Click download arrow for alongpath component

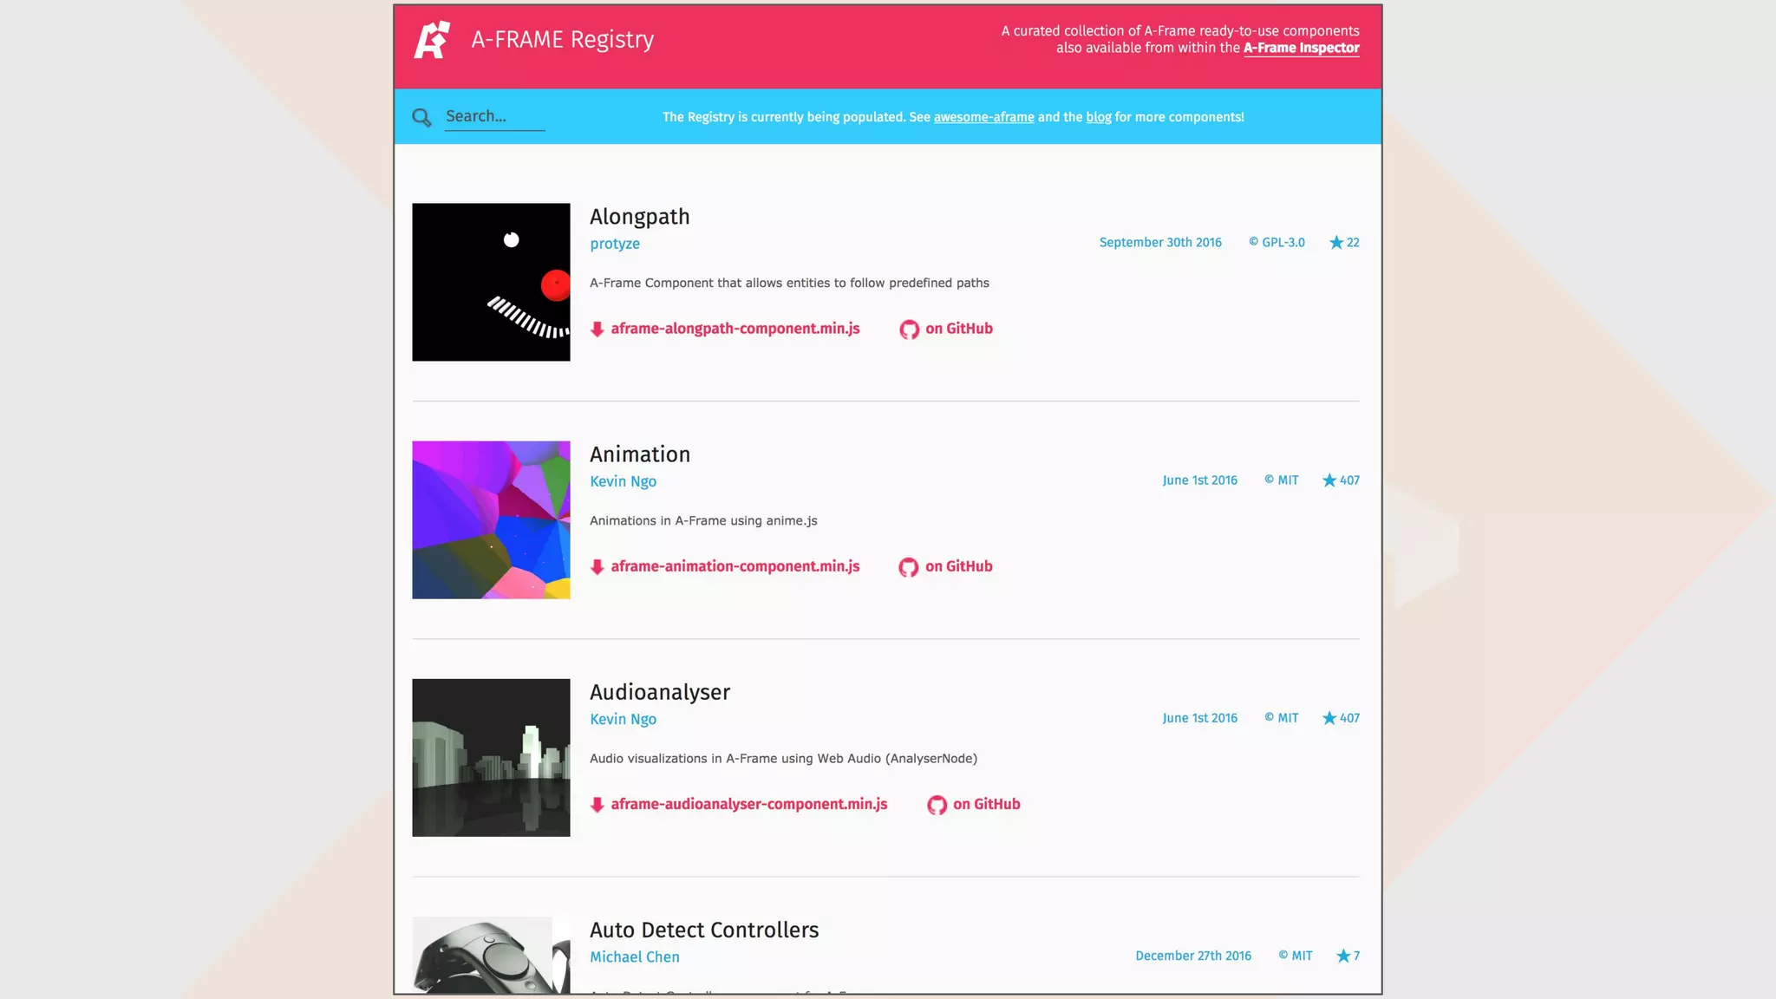click(x=597, y=330)
